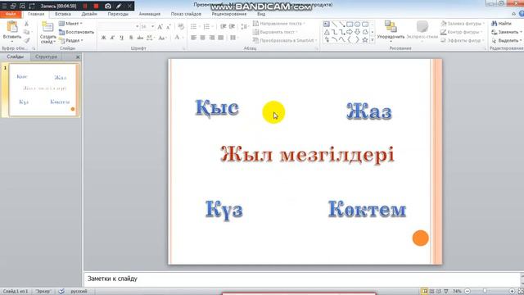The width and height of the screenshot is (524, 295).
Task: Switch to the Анимация tab
Action: 150,14
